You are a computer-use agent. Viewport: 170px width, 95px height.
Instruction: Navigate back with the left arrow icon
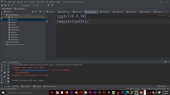pyautogui.click(x=12, y=5)
